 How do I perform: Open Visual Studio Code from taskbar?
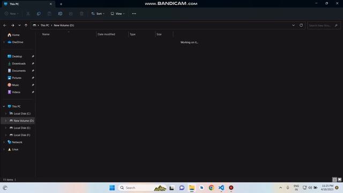click(221, 188)
